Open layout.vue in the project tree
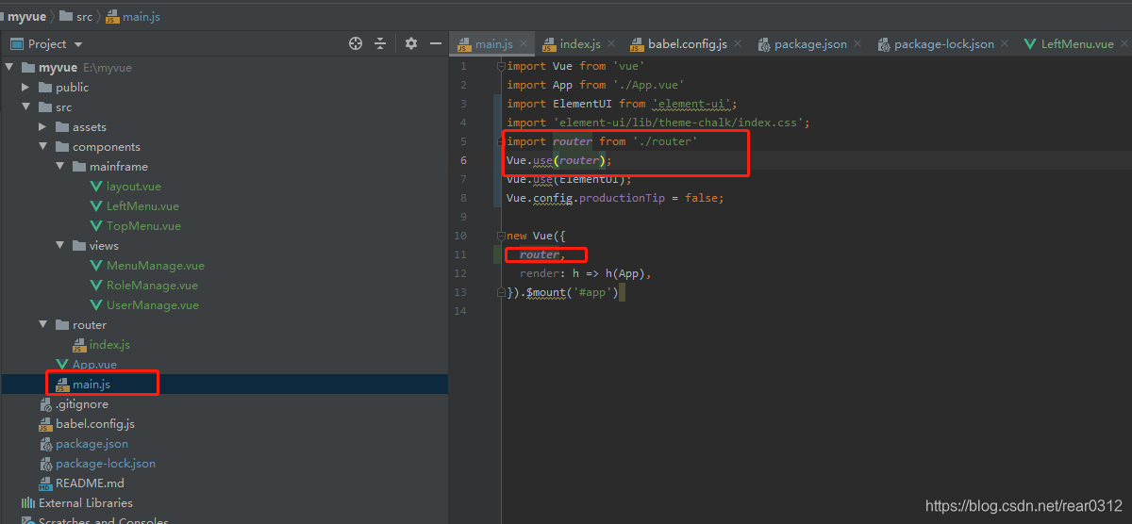This screenshot has height=524, width=1132. click(x=133, y=186)
